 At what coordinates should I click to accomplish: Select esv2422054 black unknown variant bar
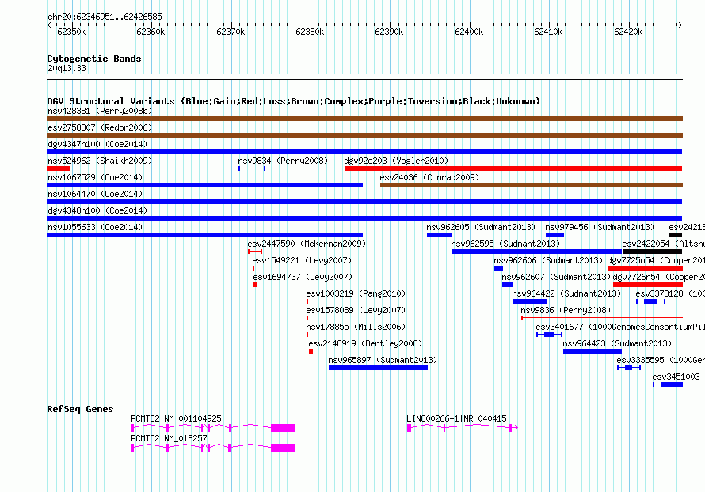click(653, 252)
